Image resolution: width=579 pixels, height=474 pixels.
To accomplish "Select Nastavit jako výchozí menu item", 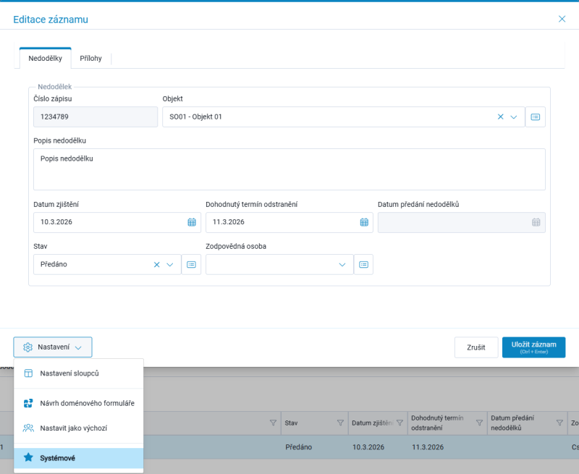I will pos(79,428).
